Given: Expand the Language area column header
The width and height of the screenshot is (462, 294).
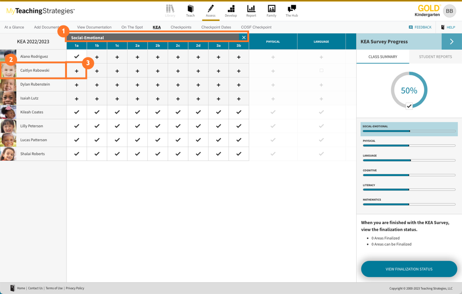Looking at the screenshot, I should click(321, 42).
